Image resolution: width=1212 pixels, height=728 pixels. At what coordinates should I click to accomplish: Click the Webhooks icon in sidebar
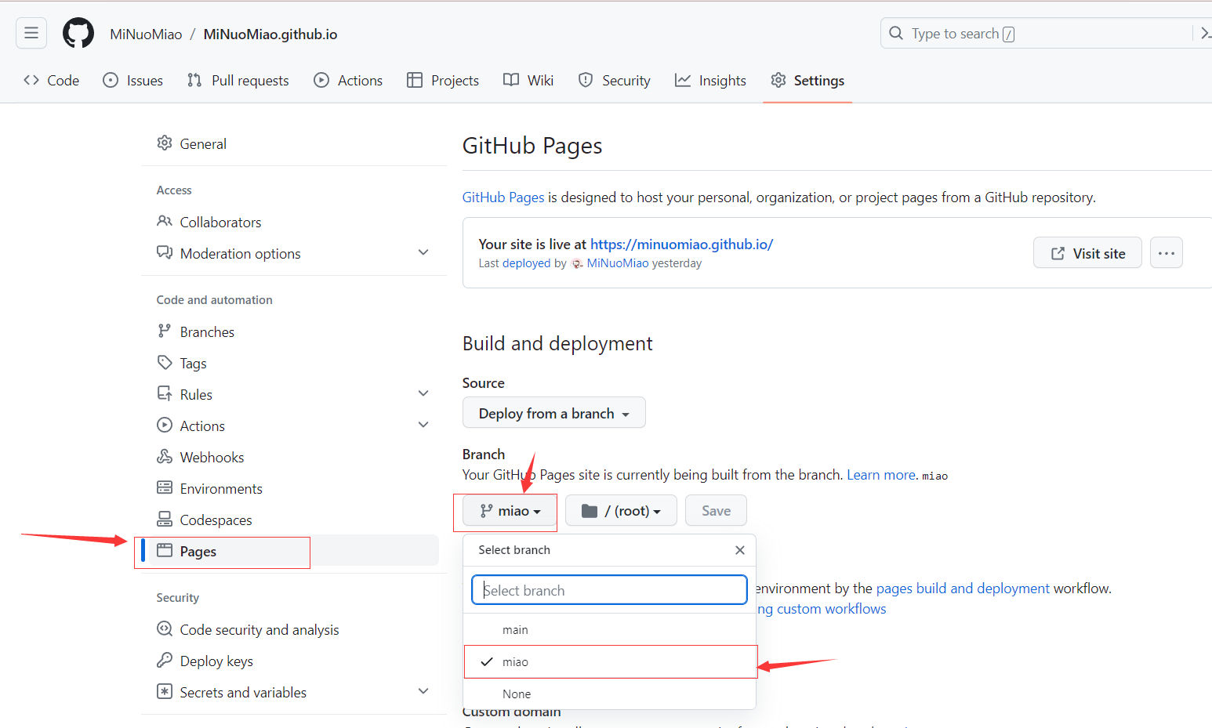pyautogui.click(x=165, y=457)
